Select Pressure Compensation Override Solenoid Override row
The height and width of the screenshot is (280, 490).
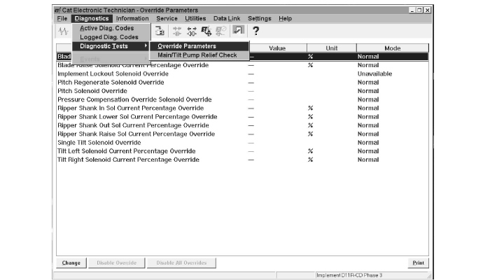tap(242, 99)
